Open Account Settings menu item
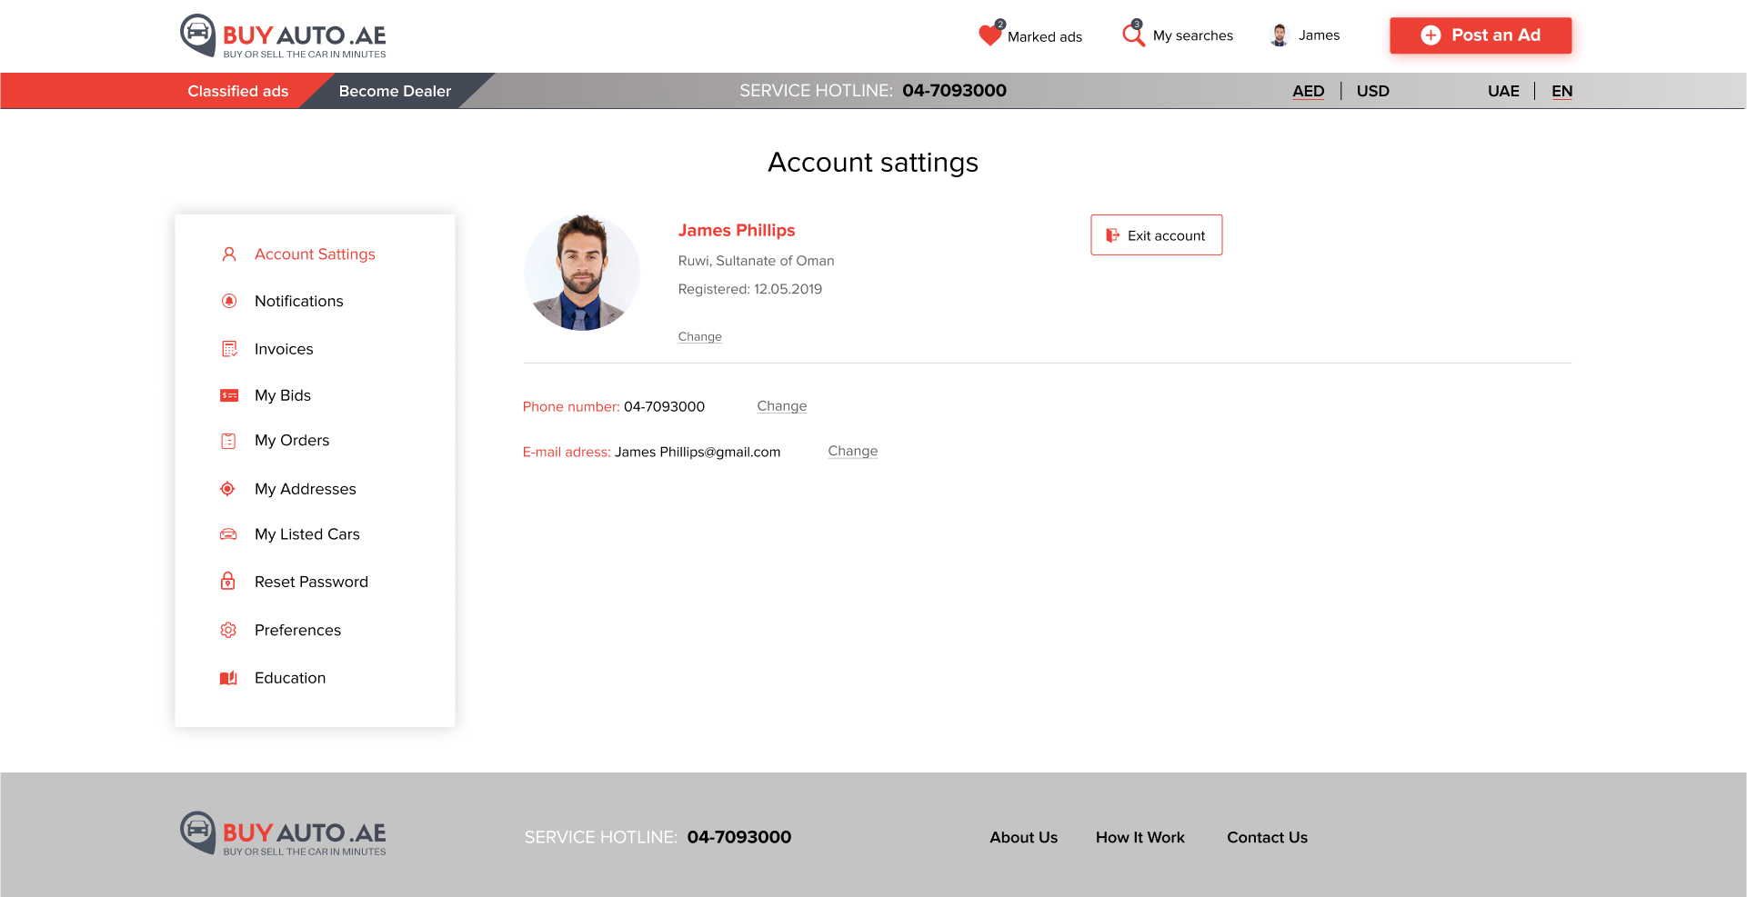 tap(315, 254)
